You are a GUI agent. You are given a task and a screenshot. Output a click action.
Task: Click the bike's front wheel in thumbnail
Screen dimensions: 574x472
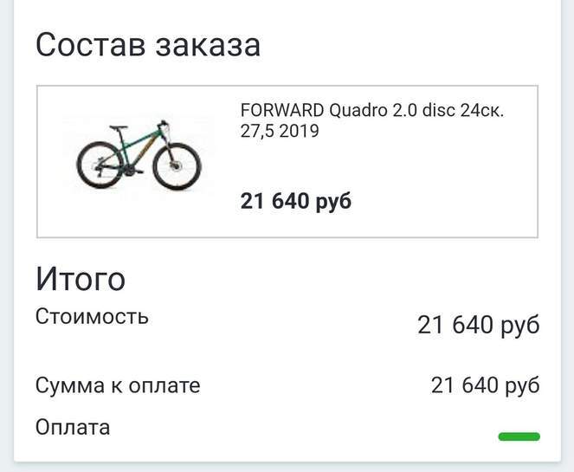coord(177,166)
